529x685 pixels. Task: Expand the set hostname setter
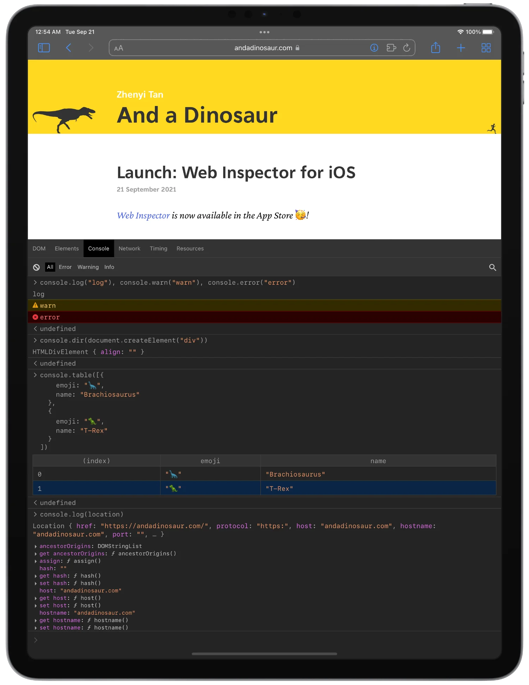pyautogui.click(x=36, y=628)
